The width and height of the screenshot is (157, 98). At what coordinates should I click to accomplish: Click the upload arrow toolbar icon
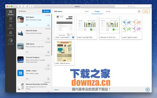[20, 6]
